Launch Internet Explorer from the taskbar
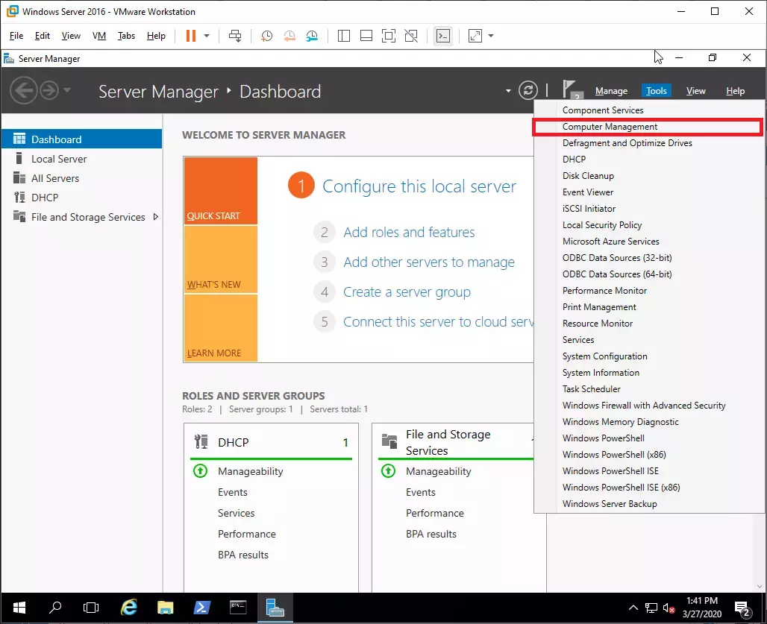Image resolution: width=767 pixels, height=624 pixels. point(128,608)
